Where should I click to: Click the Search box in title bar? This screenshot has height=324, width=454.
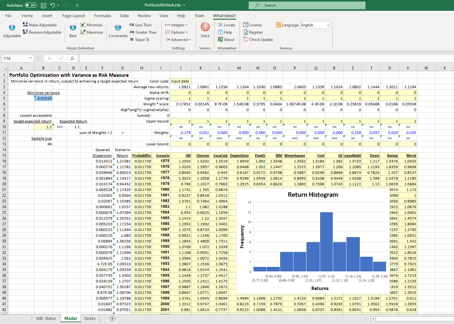click(307, 5)
